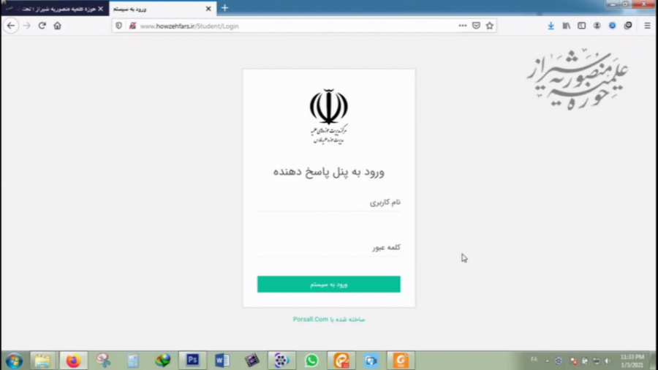Open the browser home page
The image size is (658, 370).
coord(58,26)
